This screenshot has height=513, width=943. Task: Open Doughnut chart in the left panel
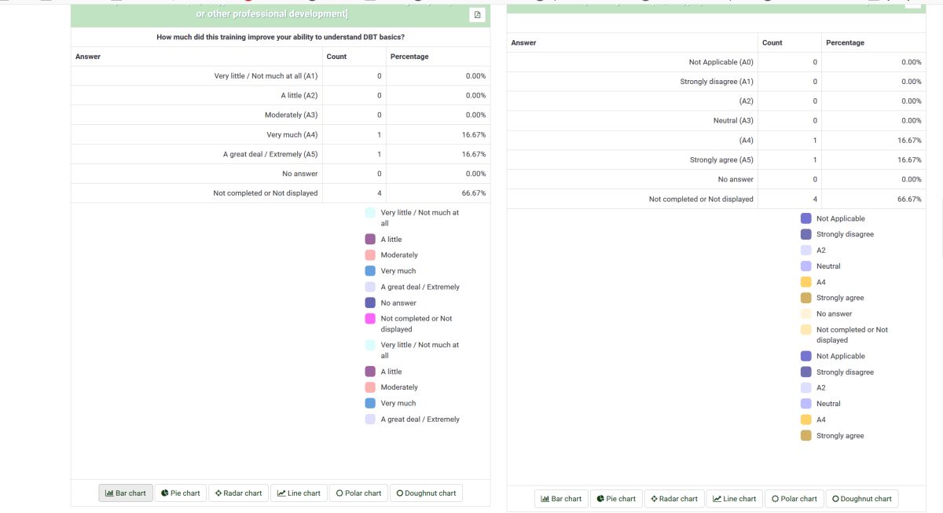(x=426, y=493)
